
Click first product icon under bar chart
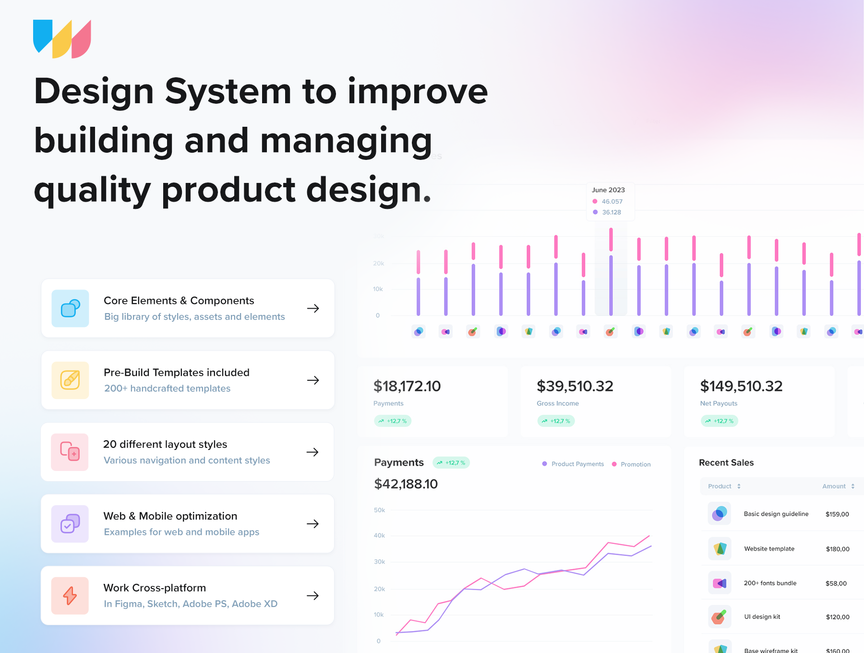click(x=419, y=331)
